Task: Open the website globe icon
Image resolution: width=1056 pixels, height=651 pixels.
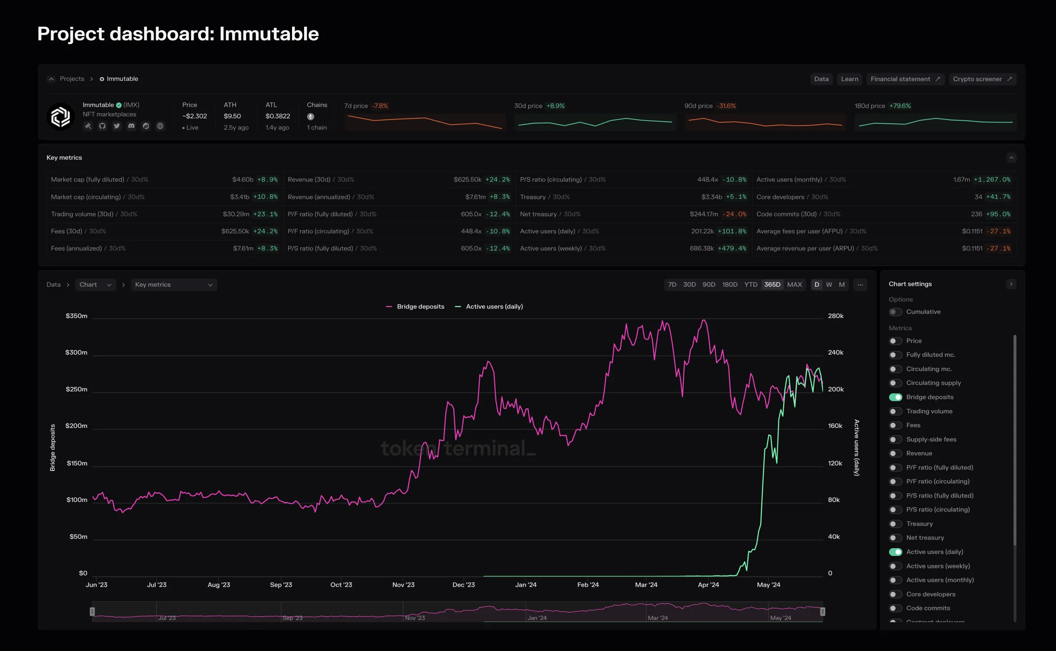Action: [x=160, y=126]
